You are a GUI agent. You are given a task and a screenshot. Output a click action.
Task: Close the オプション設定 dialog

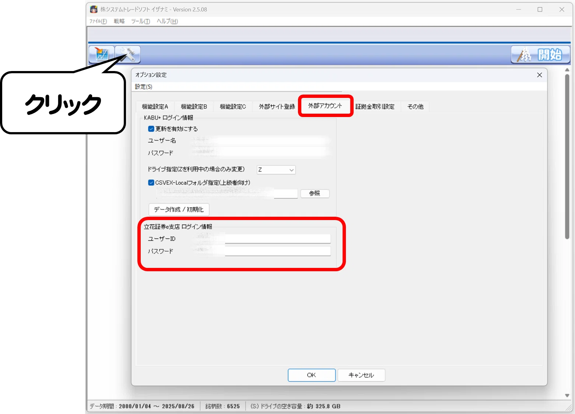[x=540, y=75]
